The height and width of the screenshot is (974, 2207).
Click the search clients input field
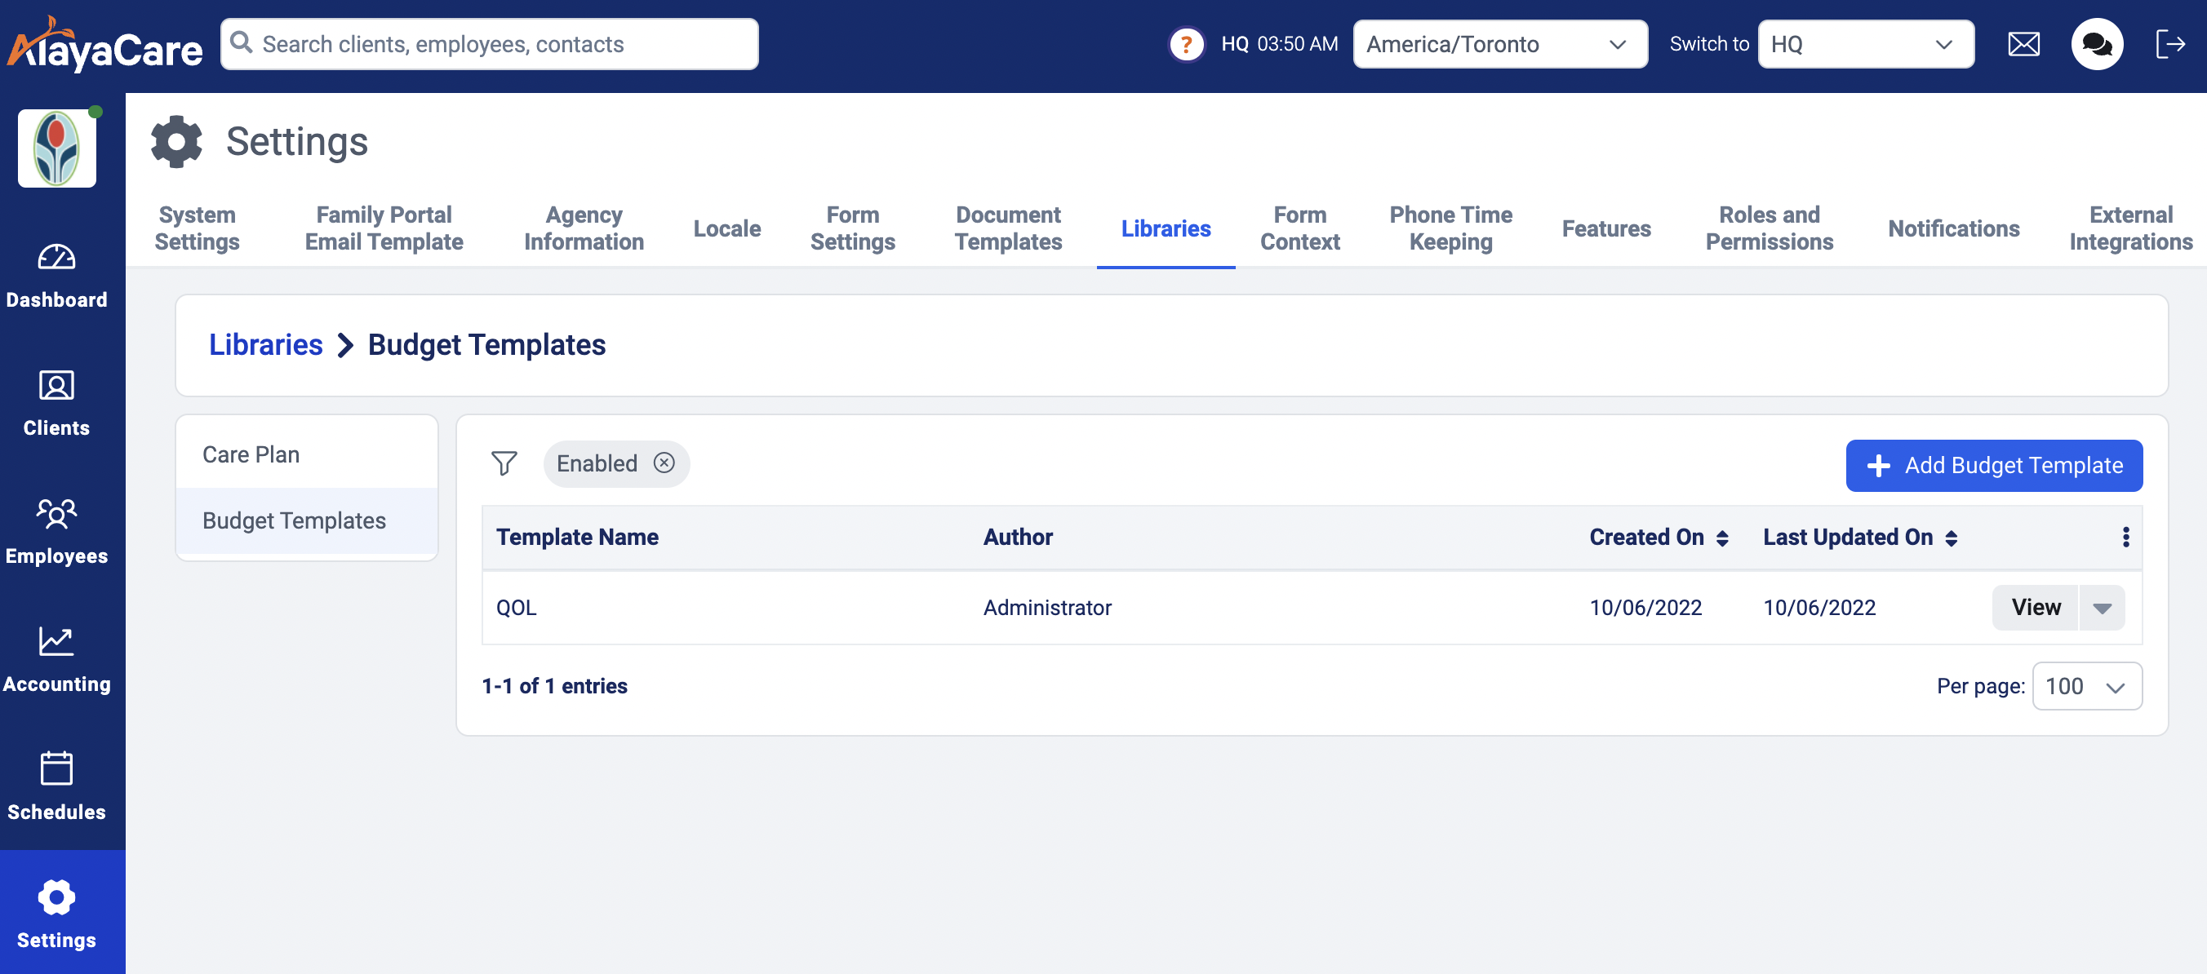pos(489,45)
